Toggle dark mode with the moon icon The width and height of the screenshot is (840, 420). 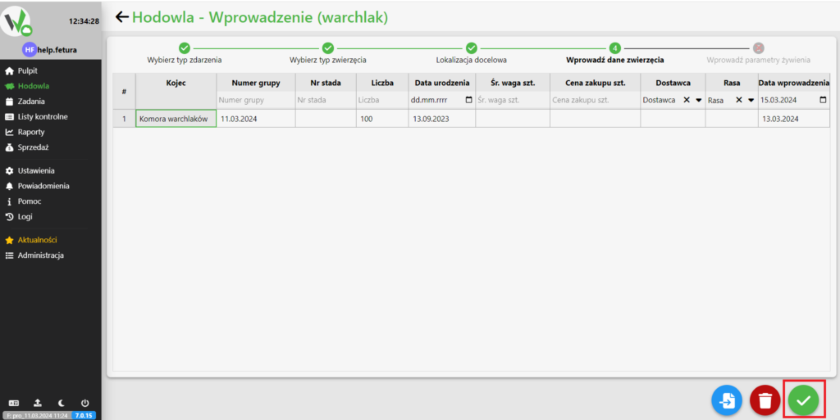coord(62,403)
